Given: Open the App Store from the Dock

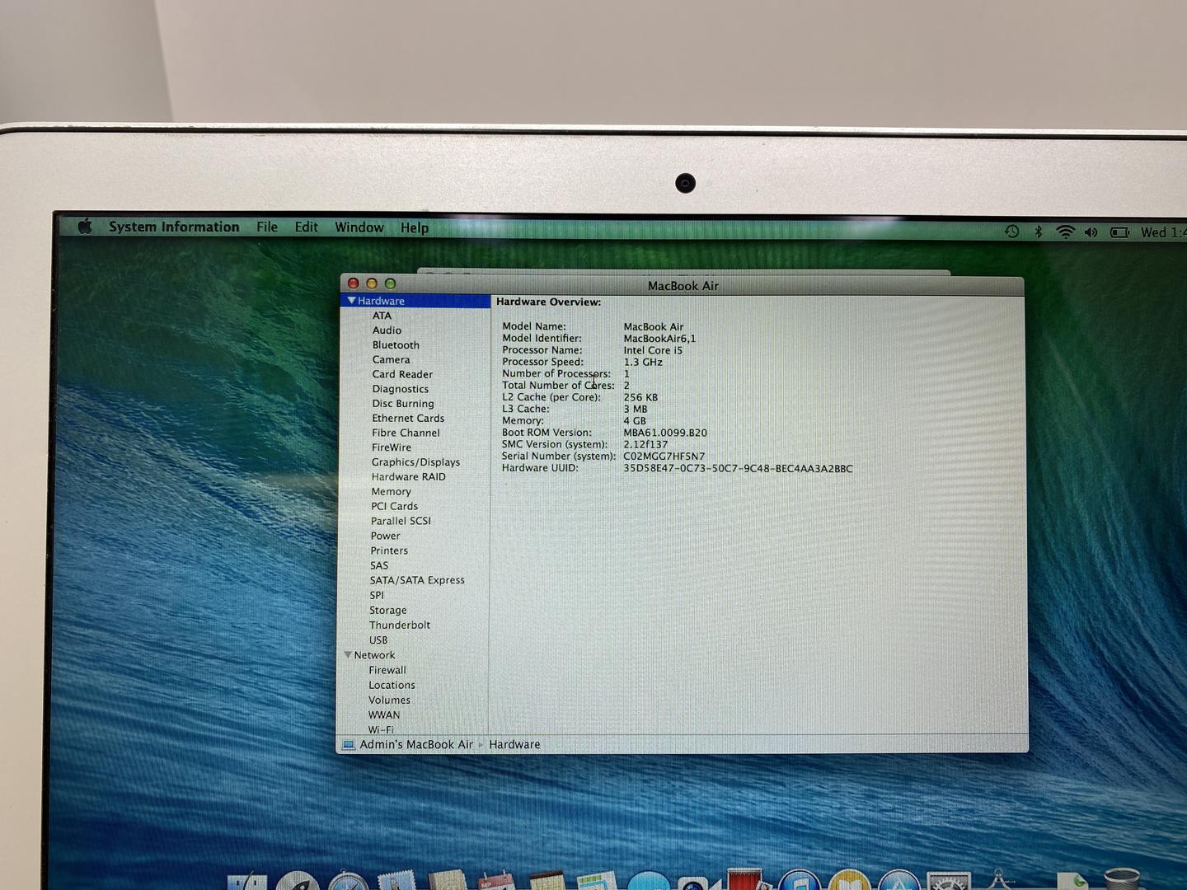Looking at the screenshot, I should (898, 881).
